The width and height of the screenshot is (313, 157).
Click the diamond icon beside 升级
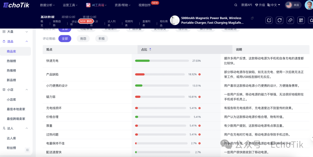(256, 5)
